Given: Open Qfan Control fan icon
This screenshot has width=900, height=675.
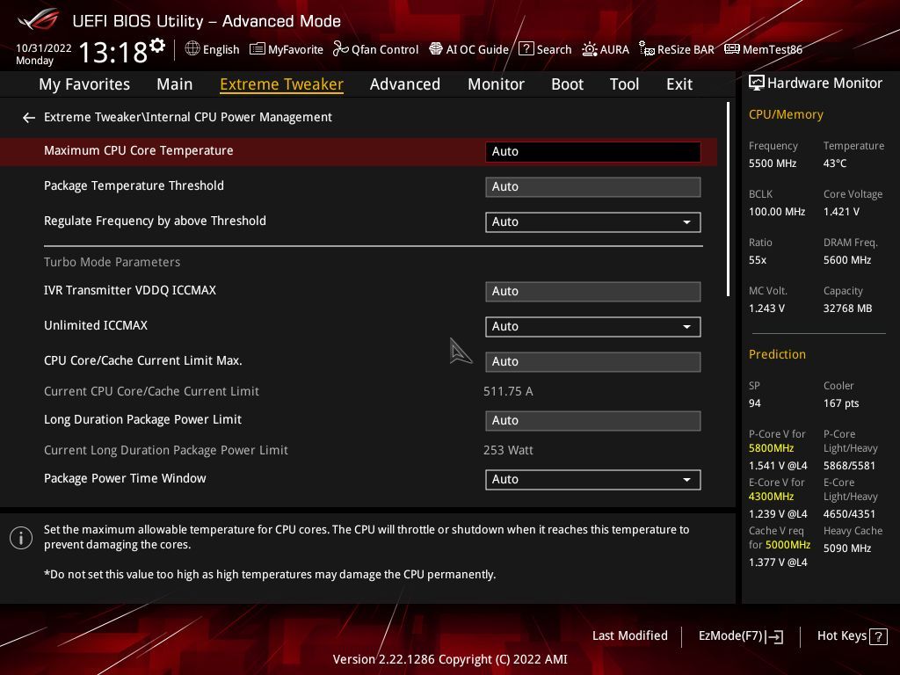Looking at the screenshot, I should tap(340, 49).
